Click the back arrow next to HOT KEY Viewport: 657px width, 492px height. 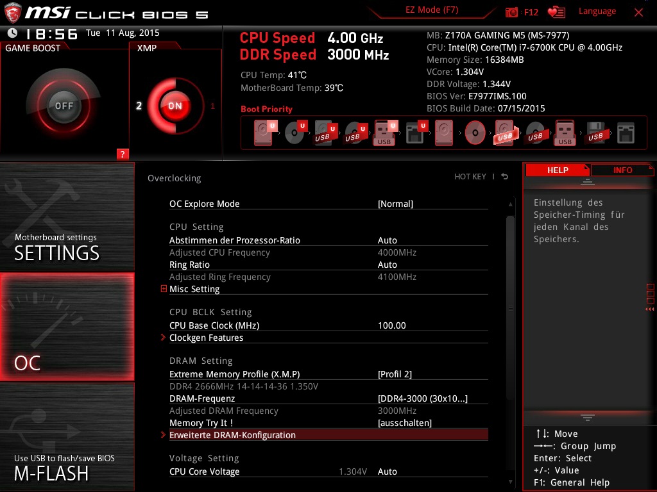coord(505,177)
